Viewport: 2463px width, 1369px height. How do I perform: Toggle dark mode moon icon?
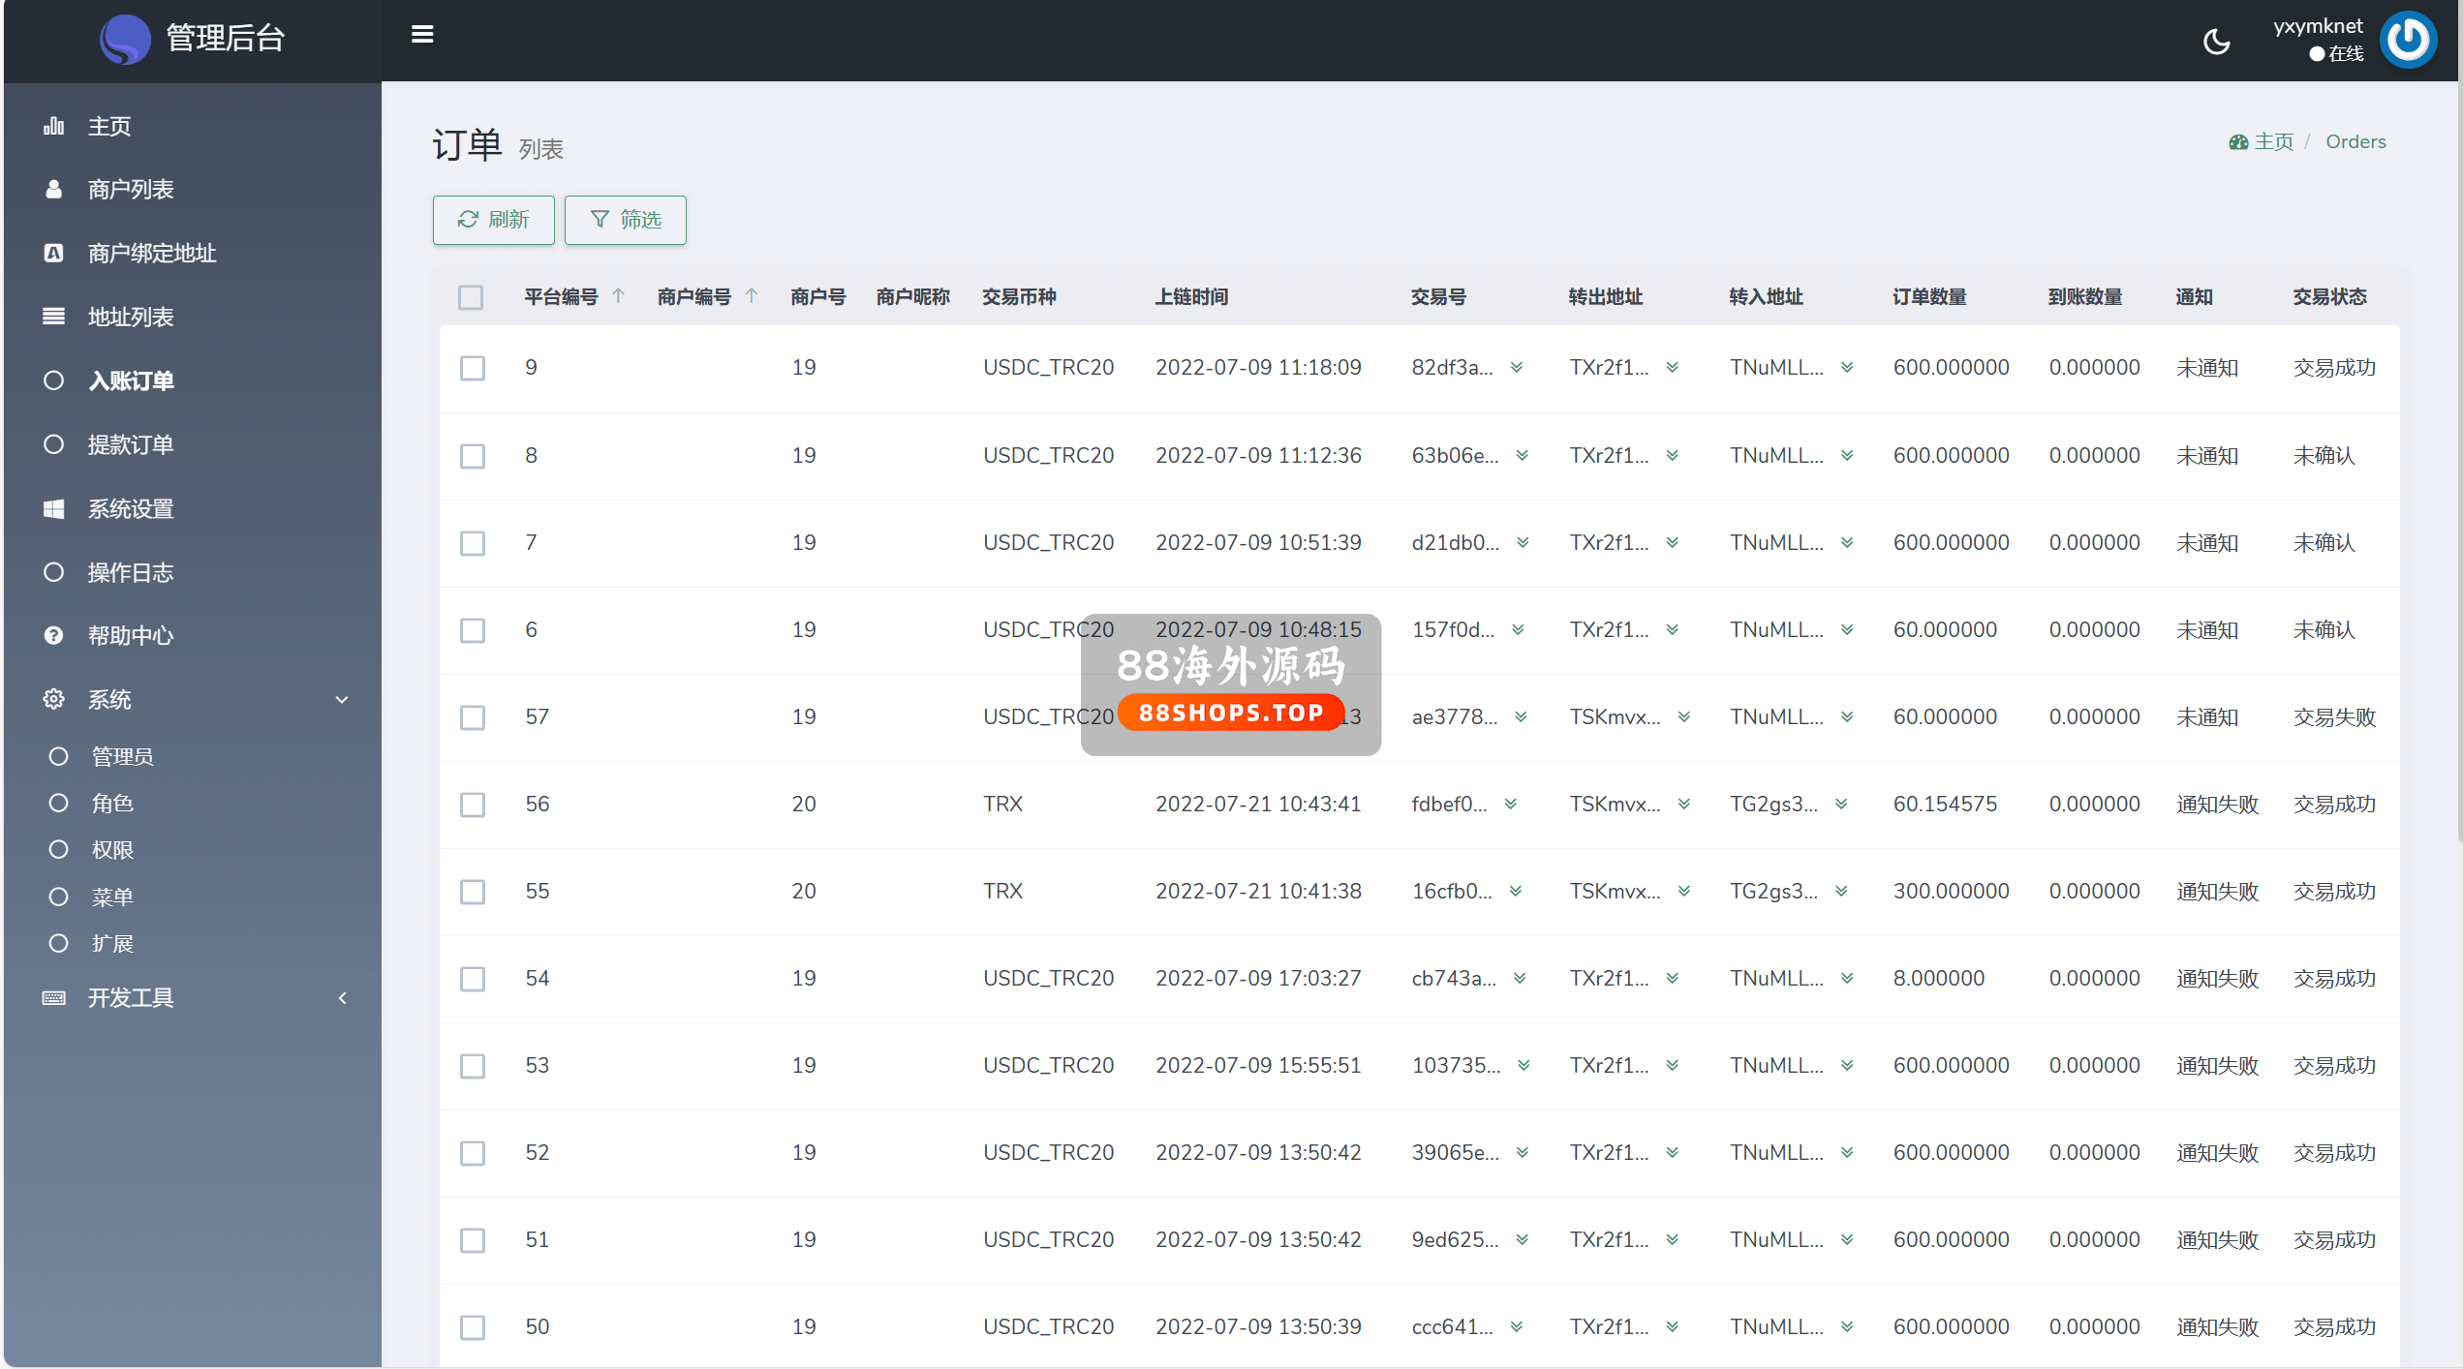click(x=2216, y=42)
